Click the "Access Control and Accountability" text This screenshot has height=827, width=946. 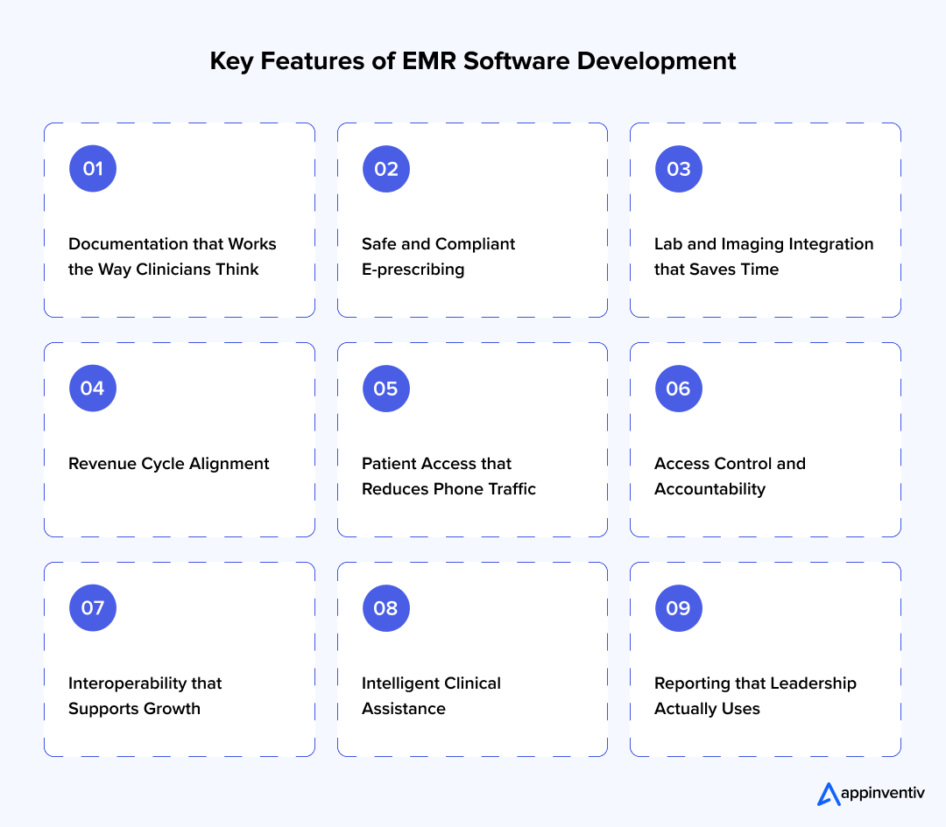point(730,476)
